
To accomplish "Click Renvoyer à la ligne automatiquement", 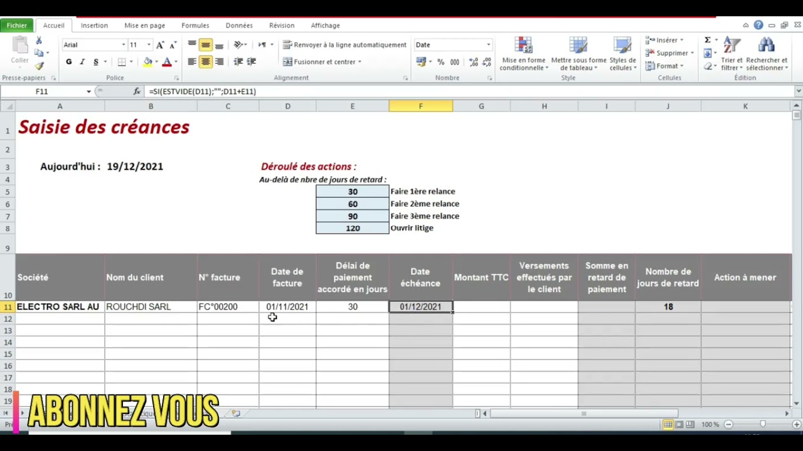I will [x=344, y=45].
